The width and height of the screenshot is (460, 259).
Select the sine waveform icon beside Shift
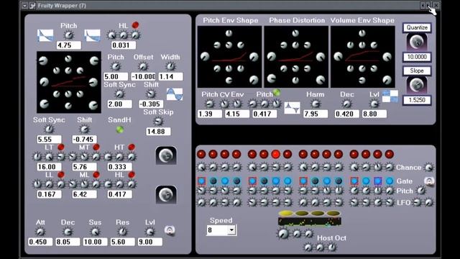point(175,94)
